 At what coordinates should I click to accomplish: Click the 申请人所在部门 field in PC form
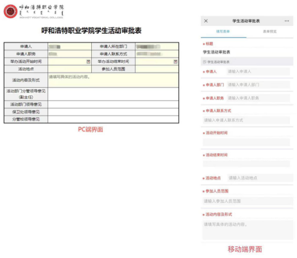[x=157, y=46]
